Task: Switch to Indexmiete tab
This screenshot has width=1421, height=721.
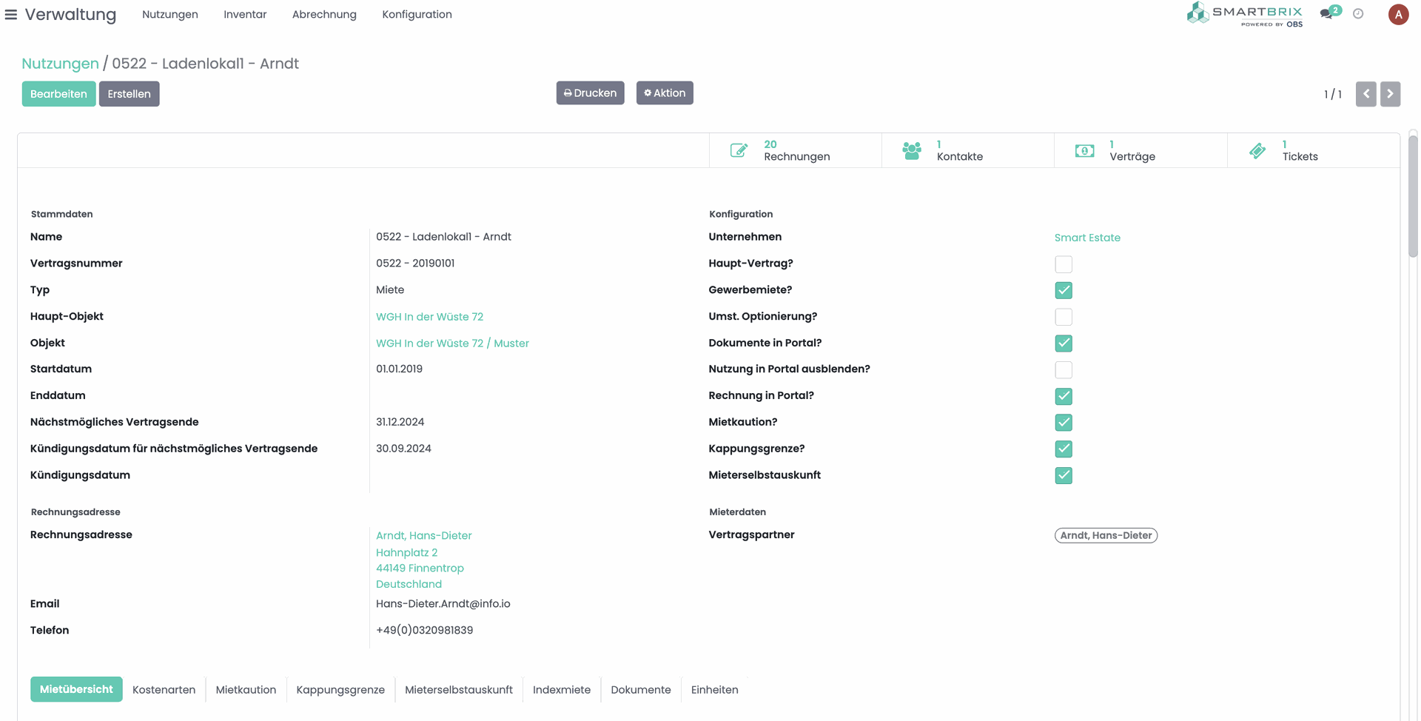Action: click(x=562, y=690)
